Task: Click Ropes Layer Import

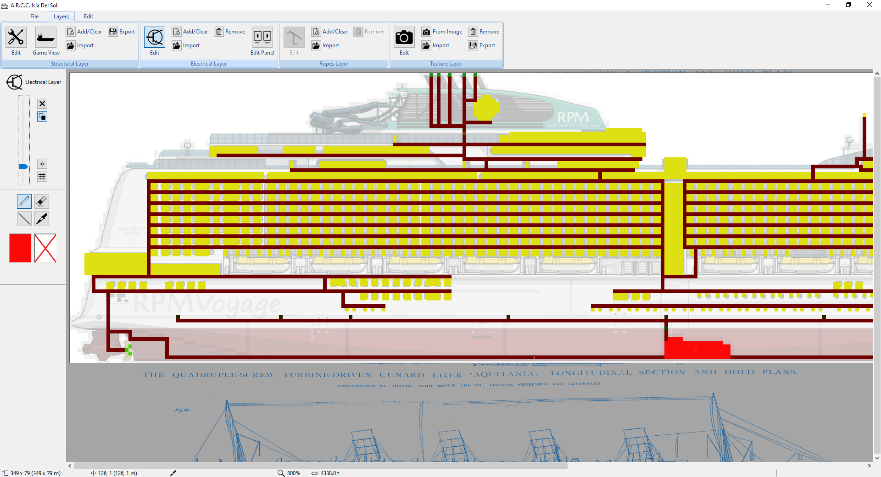Action: [326, 45]
